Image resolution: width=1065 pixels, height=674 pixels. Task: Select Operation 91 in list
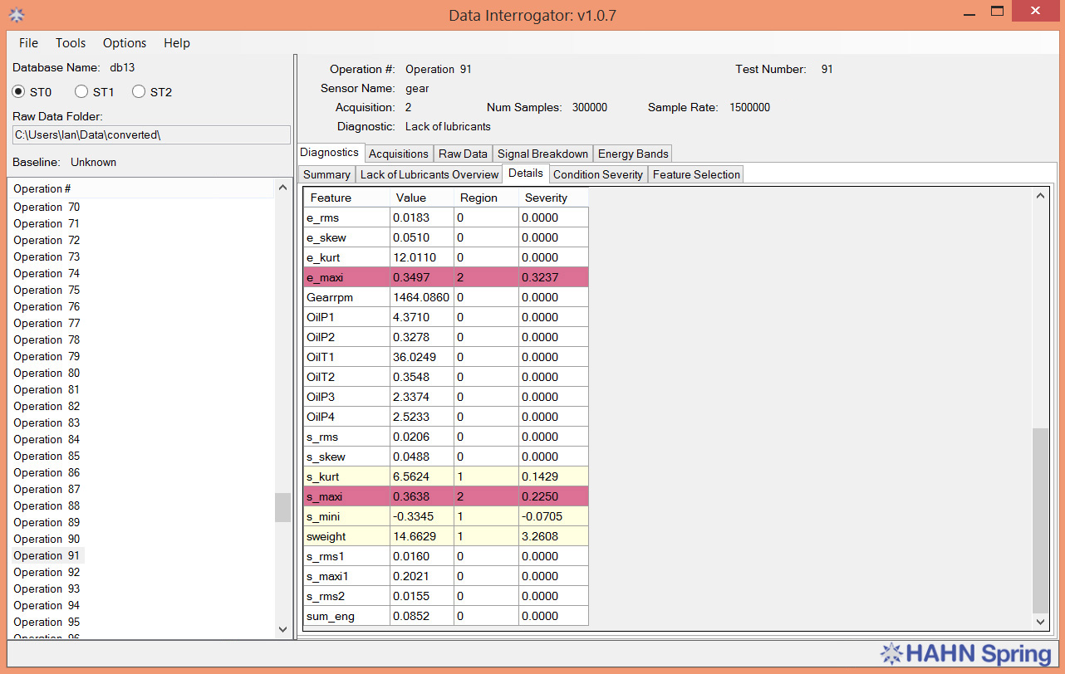point(47,555)
